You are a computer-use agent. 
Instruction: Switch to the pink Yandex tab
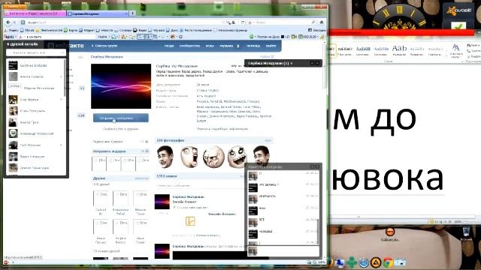35,13
